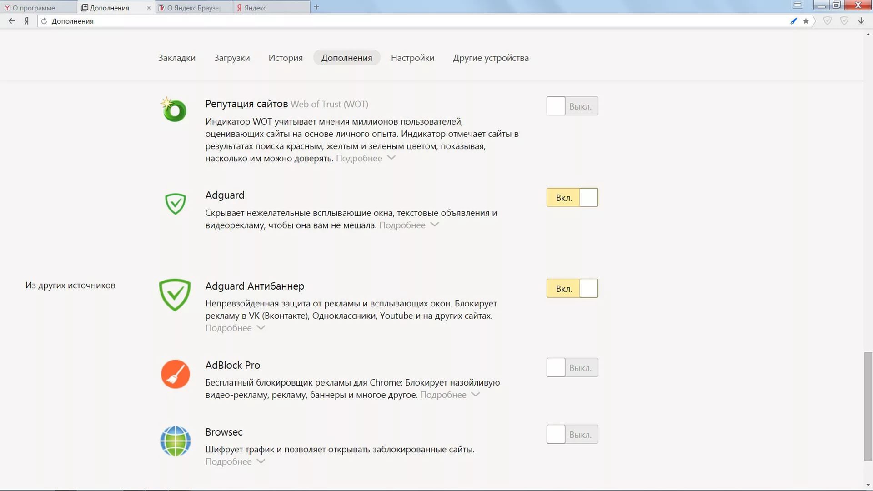Open the Настройки section tab
This screenshot has width=873, height=491.
tap(412, 58)
